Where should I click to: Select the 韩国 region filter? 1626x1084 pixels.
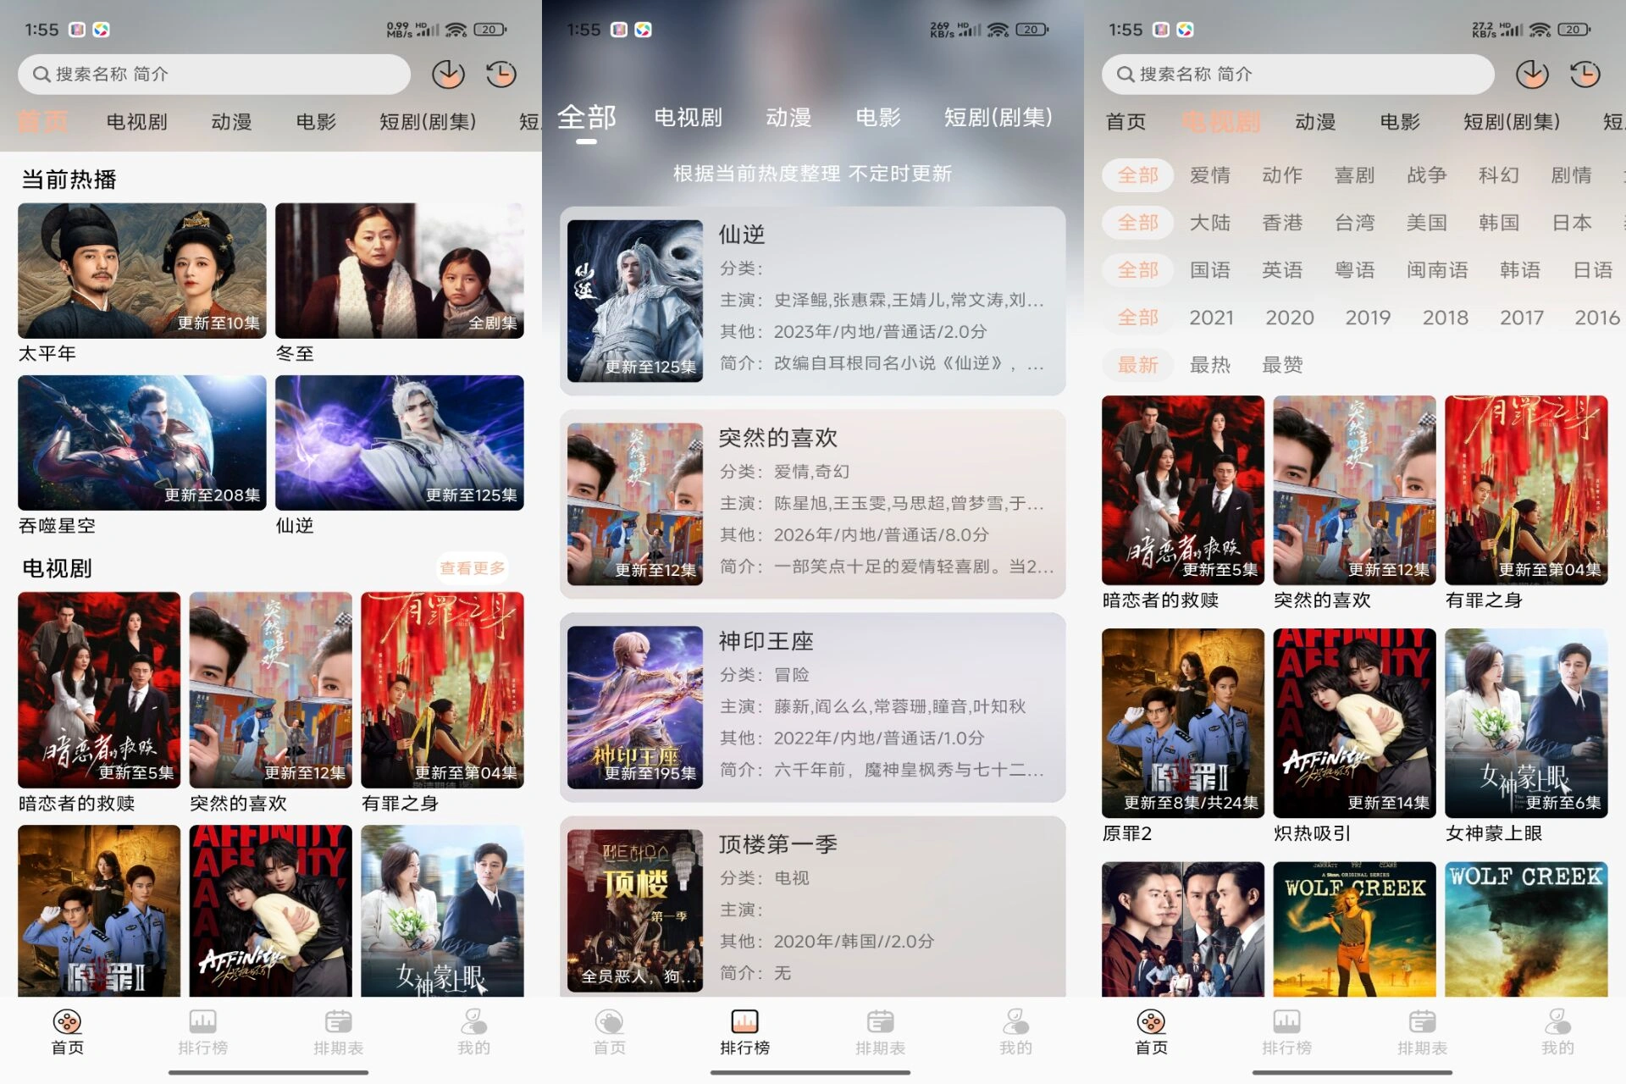(x=1497, y=223)
